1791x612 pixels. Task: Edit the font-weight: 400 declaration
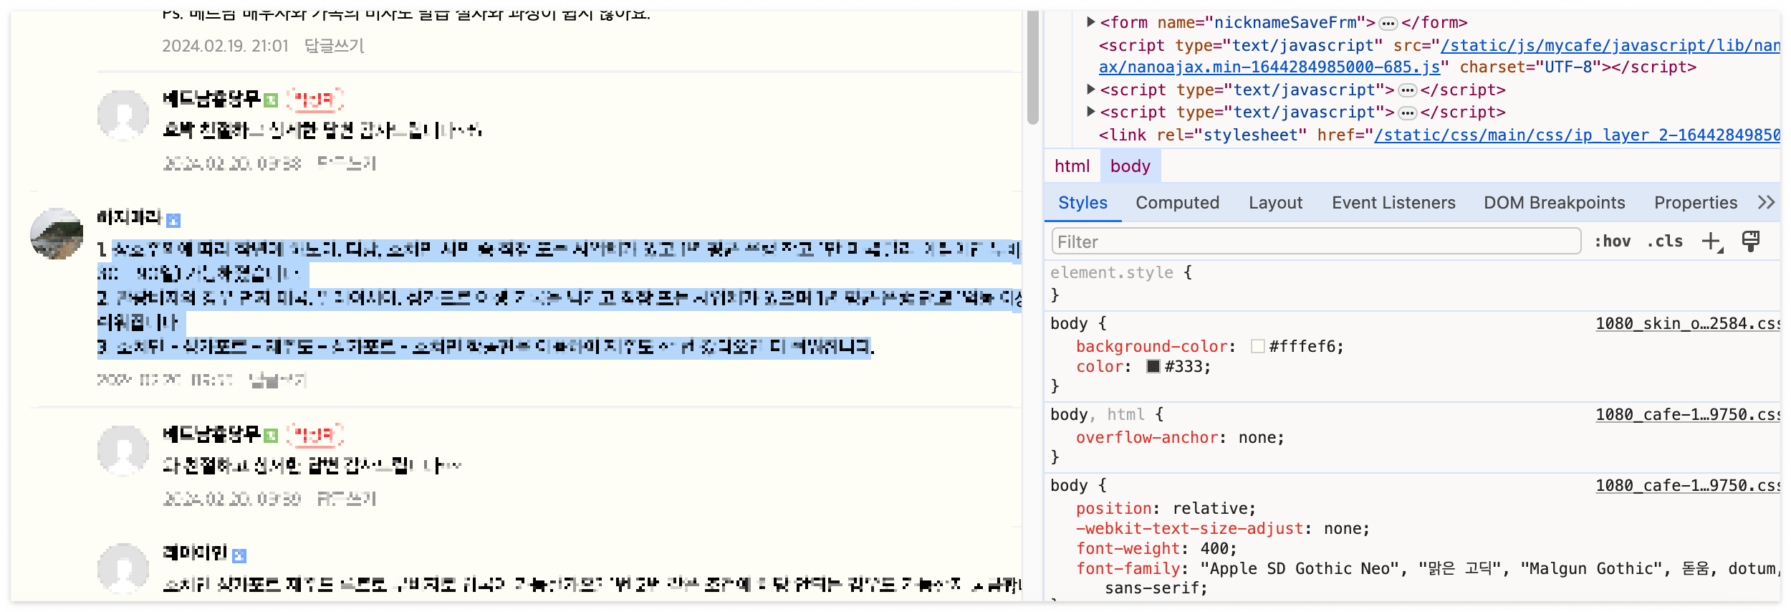coord(1156,548)
